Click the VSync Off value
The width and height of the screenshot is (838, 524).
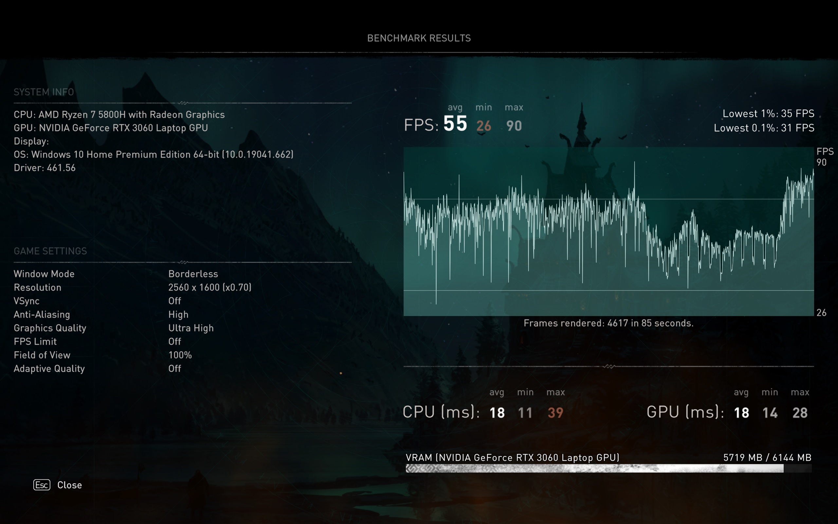pyautogui.click(x=174, y=301)
